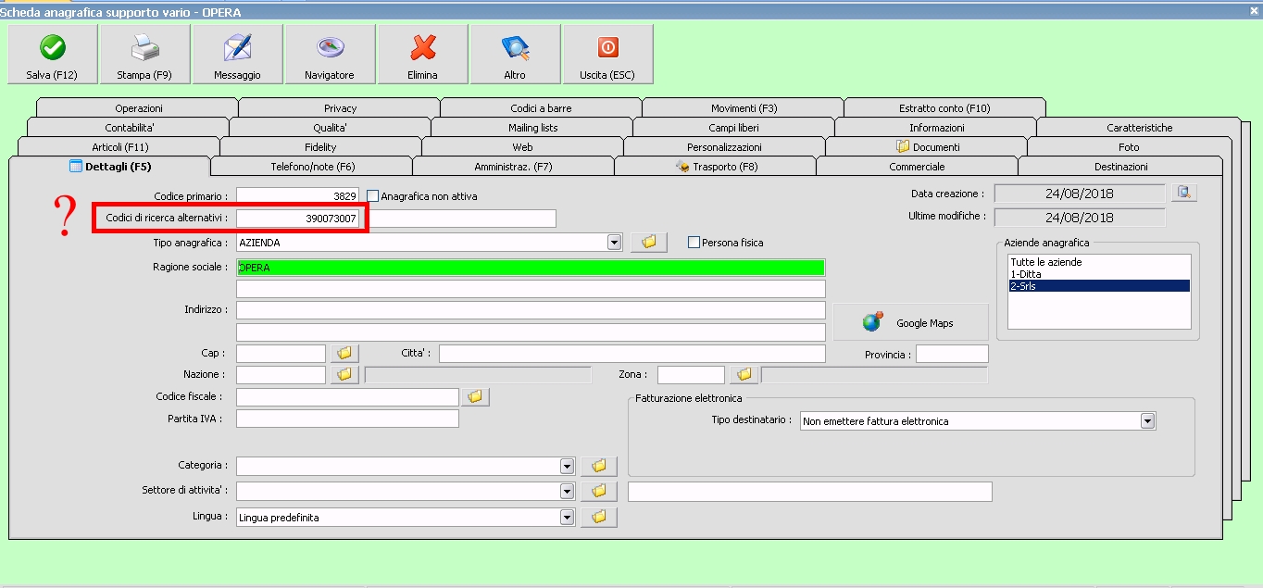Open the Documenti tab
The image size is (1263, 588).
[x=926, y=147]
